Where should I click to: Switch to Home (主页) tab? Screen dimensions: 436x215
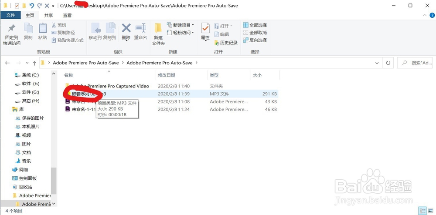pos(30,16)
